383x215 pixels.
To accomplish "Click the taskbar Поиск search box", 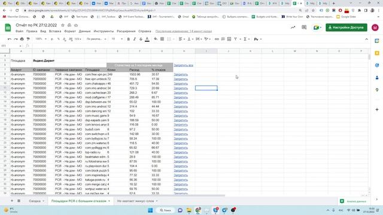I will click(x=165, y=210).
